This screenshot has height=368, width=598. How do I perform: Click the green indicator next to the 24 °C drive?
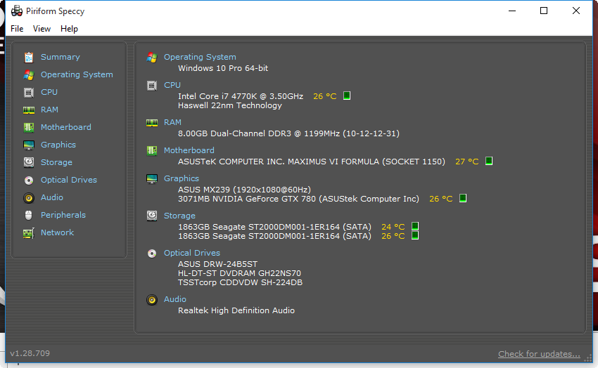coord(415,226)
